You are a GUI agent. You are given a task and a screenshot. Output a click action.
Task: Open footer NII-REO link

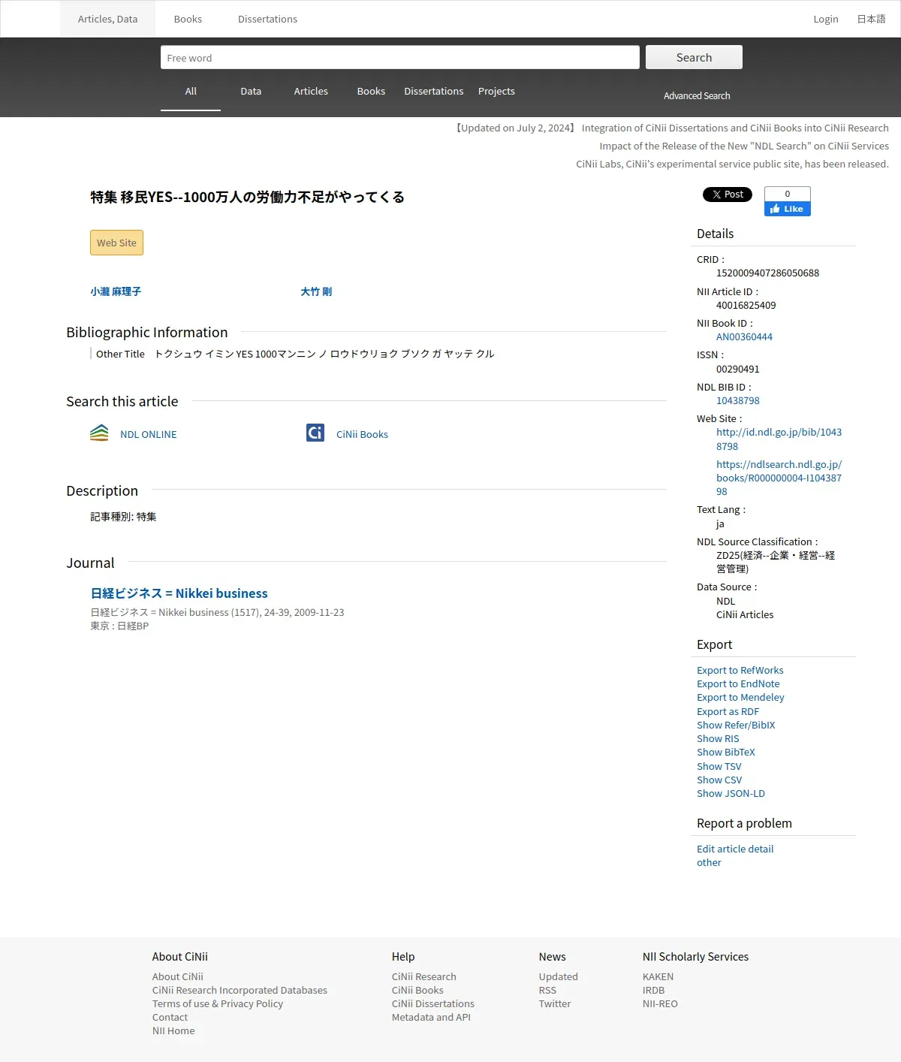(x=660, y=1004)
